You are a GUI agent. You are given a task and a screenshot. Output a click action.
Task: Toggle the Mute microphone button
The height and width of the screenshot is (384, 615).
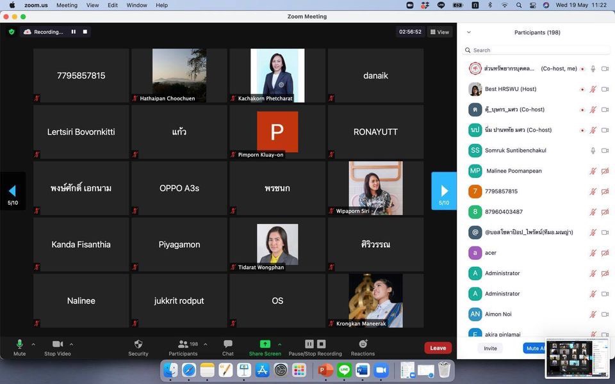click(19, 344)
